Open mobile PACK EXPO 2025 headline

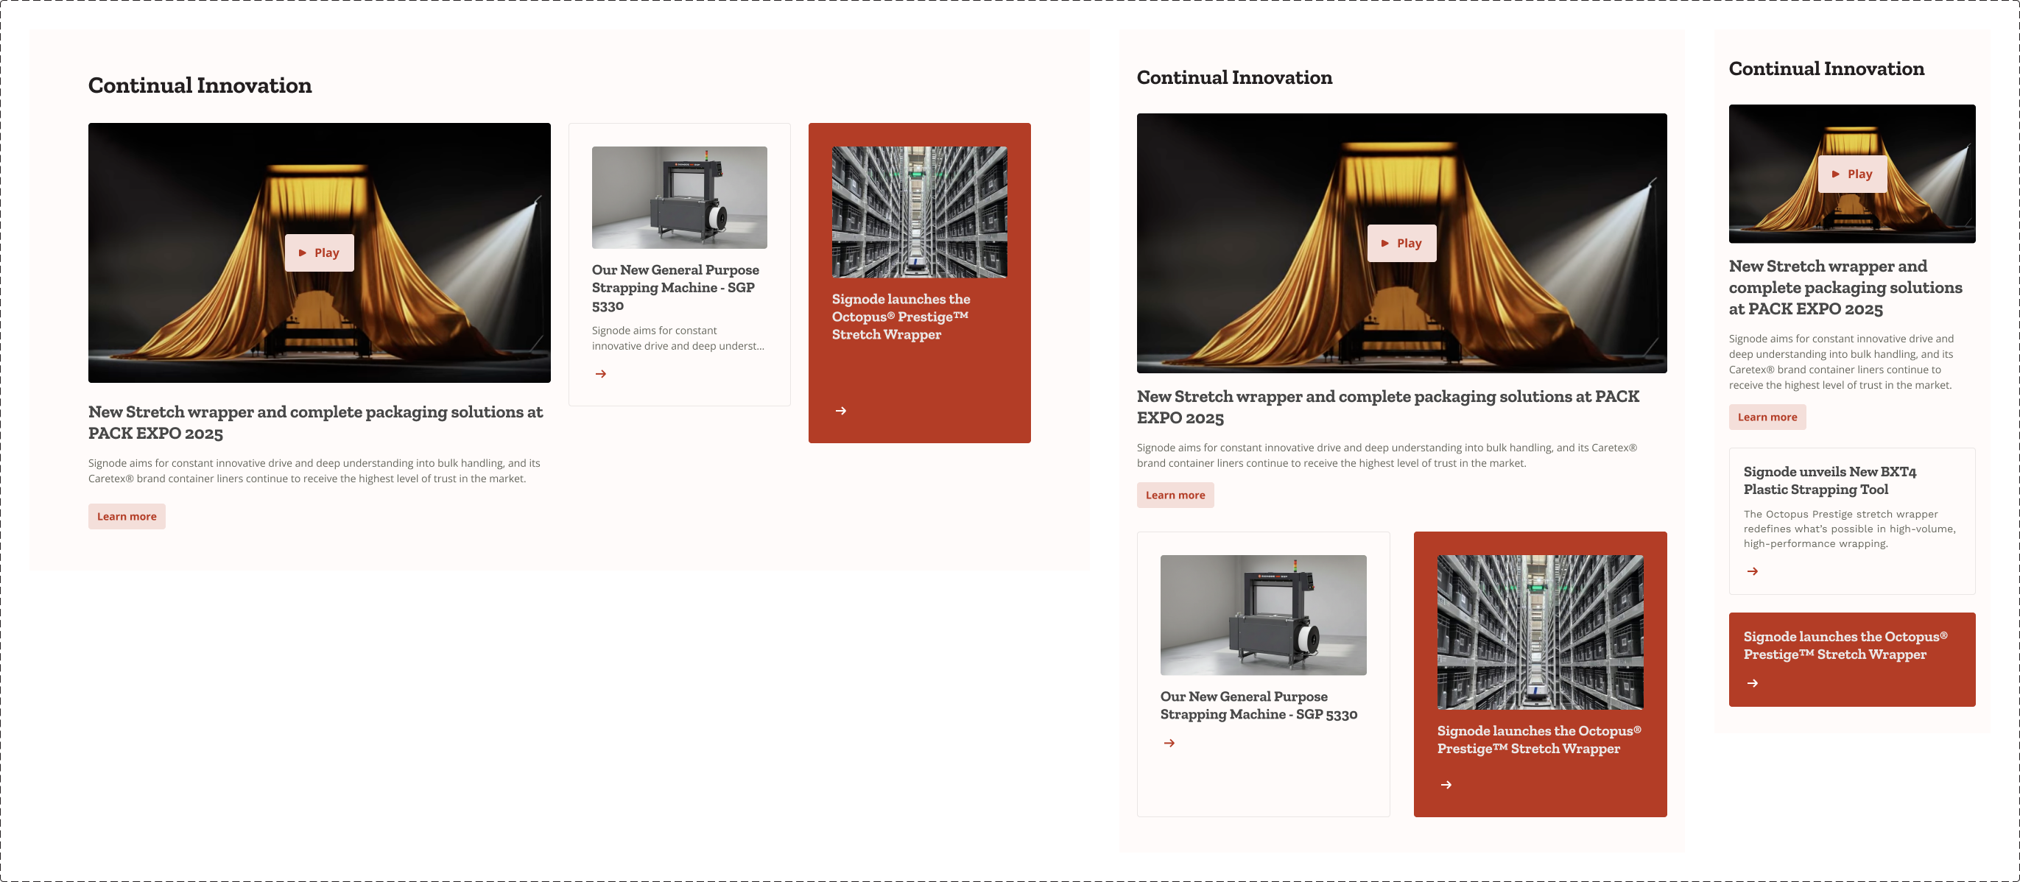1845,287
